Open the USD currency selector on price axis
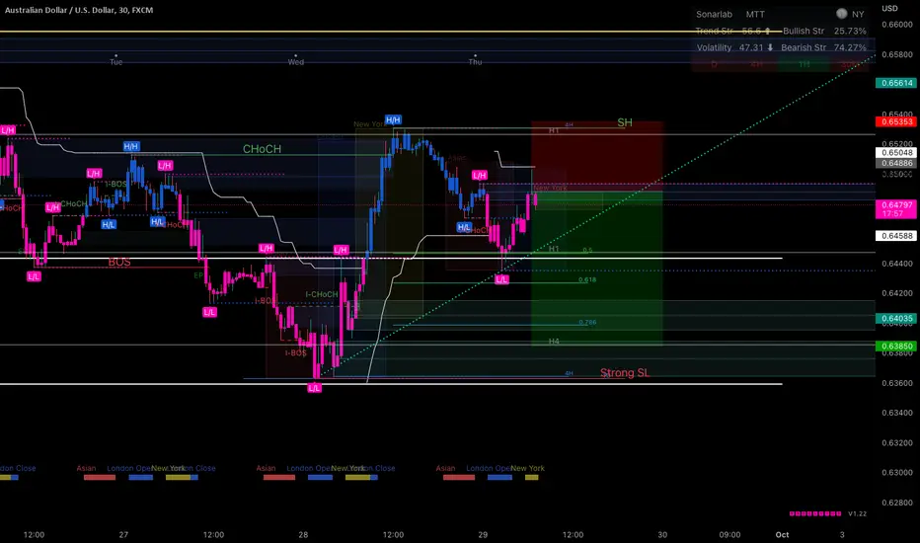Screen dimensions: 920x543 (x=889, y=8)
